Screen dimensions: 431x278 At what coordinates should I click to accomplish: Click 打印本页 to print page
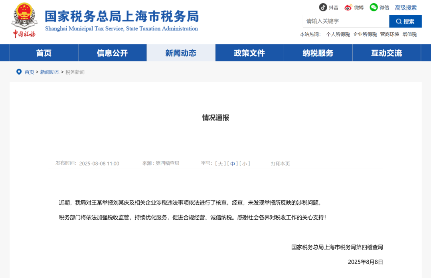(x=281, y=164)
